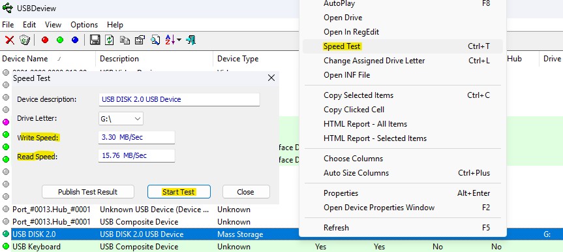
Task: Open Choose Columns from context menu
Action: [x=403, y=159]
